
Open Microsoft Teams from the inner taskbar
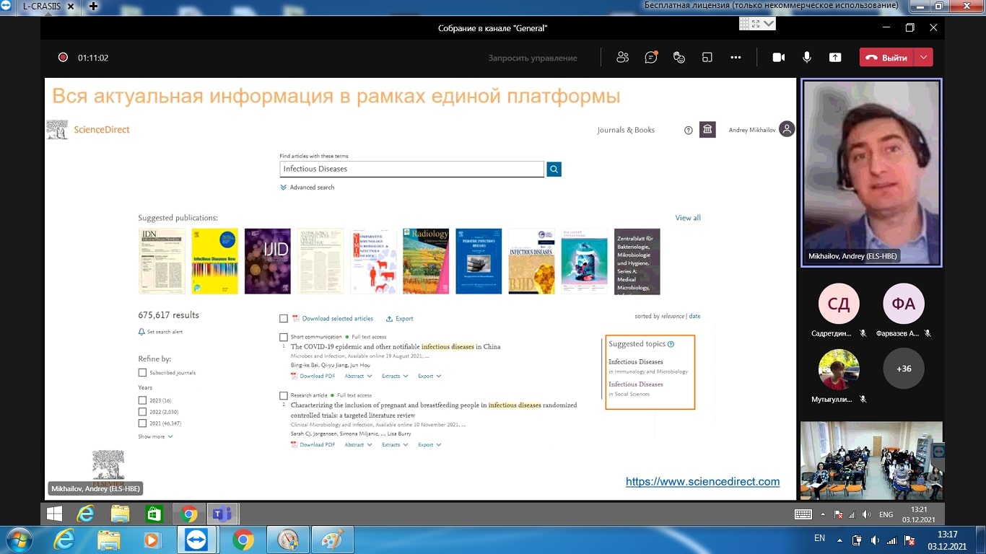222,514
